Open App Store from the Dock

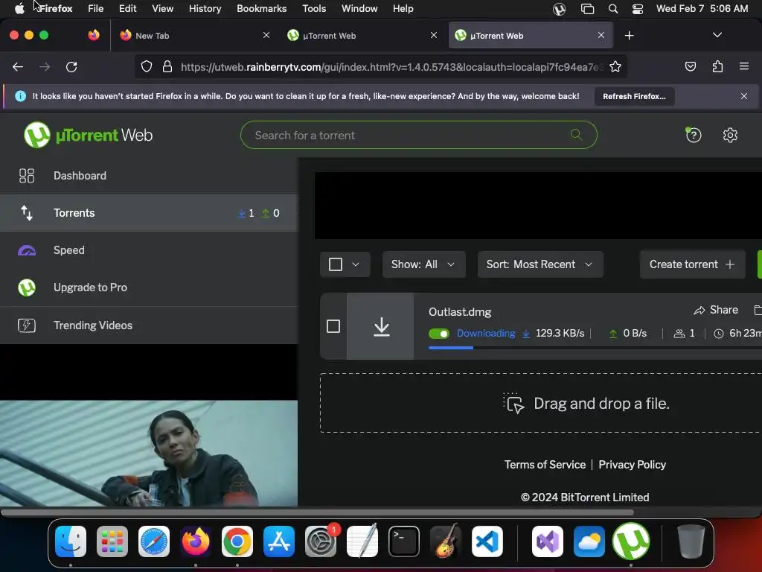pyautogui.click(x=279, y=541)
